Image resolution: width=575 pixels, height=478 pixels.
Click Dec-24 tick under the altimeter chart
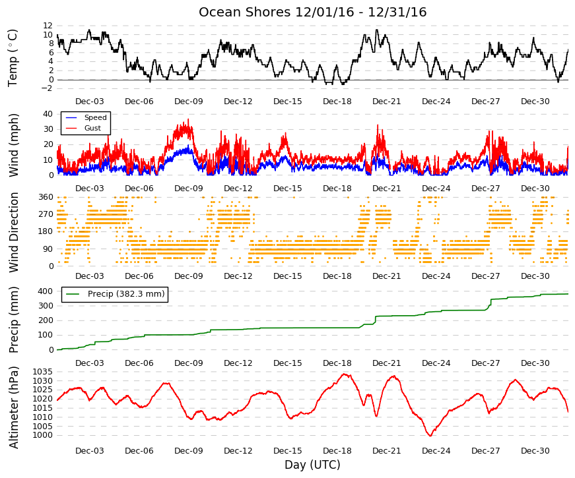pyautogui.click(x=436, y=451)
